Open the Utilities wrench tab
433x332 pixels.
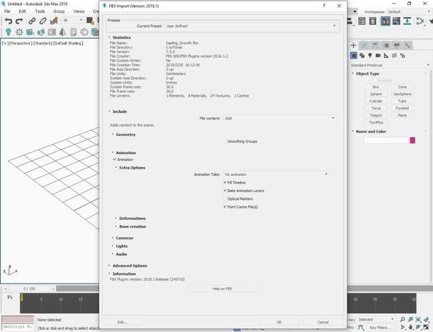coord(407,45)
